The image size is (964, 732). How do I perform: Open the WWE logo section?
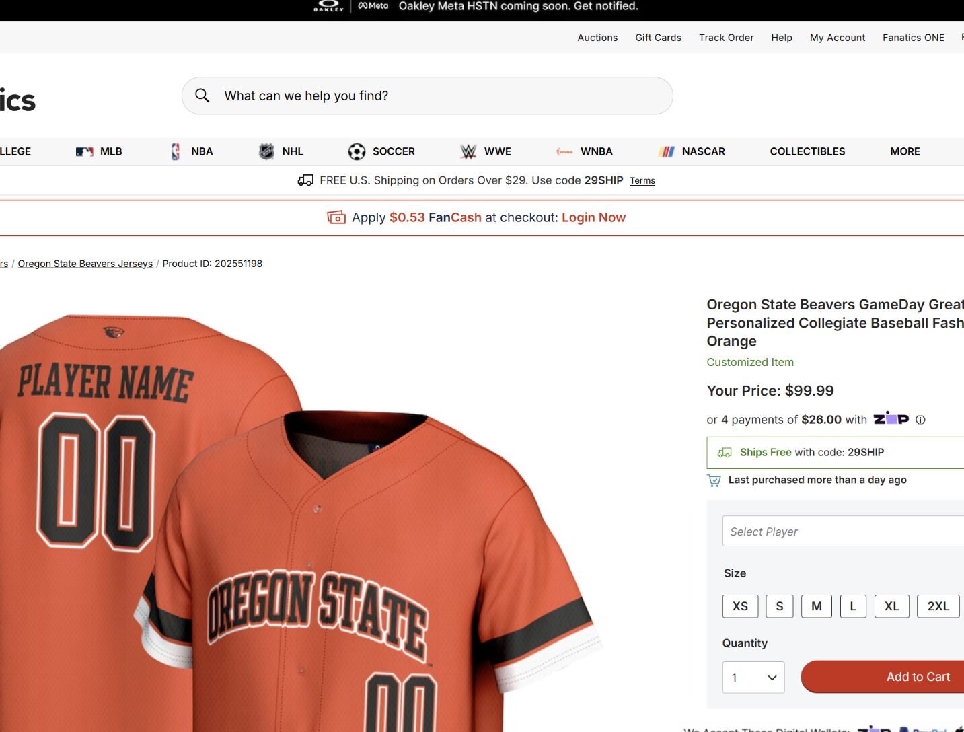pos(468,151)
